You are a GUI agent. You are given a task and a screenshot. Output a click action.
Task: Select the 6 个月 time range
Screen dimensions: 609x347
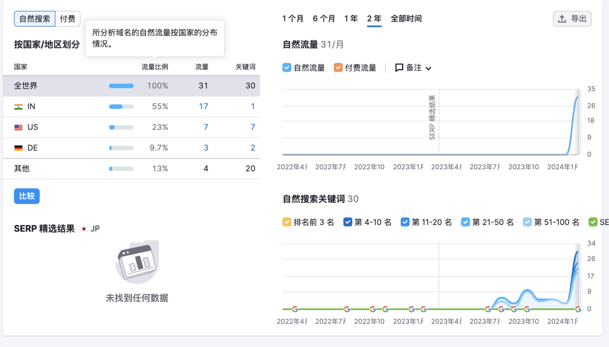[x=324, y=18]
